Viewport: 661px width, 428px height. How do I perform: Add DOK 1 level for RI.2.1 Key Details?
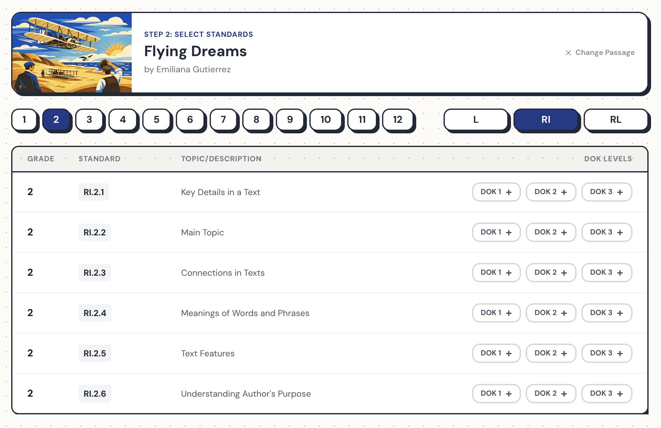(x=496, y=192)
